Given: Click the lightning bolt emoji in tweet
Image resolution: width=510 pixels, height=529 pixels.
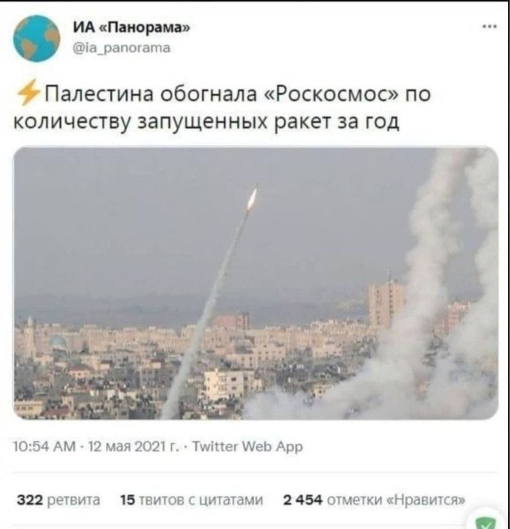Looking at the screenshot, I should click(29, 92).
